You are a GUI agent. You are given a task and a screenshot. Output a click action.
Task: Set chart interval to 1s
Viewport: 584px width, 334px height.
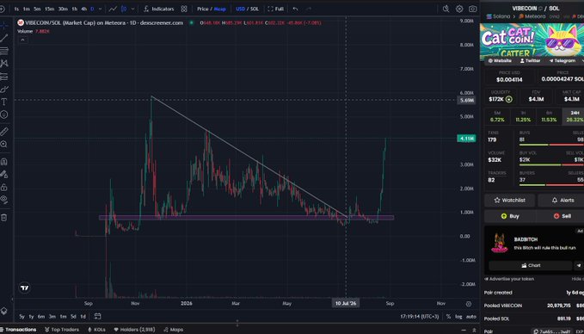tap(16, 9)
